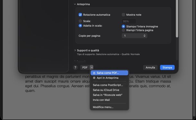This screenshot has width=196, height=120.
Task: Click the text Tipo di supporto: Selezione automatica
Action: coord(98,54)
